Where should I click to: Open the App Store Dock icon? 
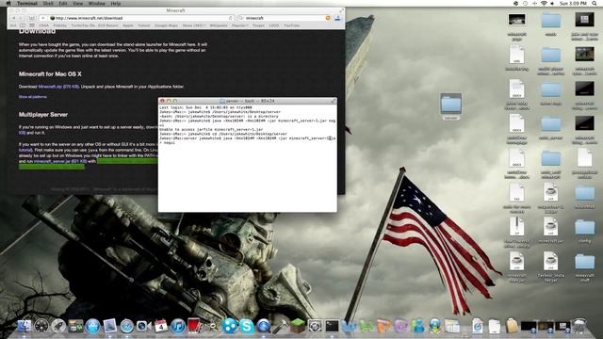coord(92,326)
